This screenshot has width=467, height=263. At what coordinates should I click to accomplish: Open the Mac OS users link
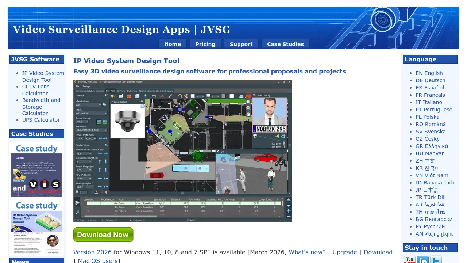coord(98,260)
